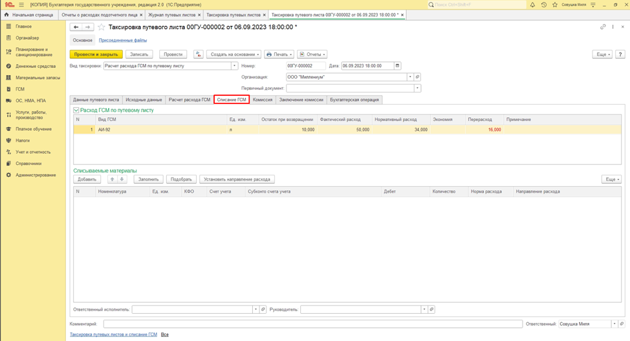Open Денежные средства section in sidebar
This screenshot has width=630, height=341.
[36, 66]
